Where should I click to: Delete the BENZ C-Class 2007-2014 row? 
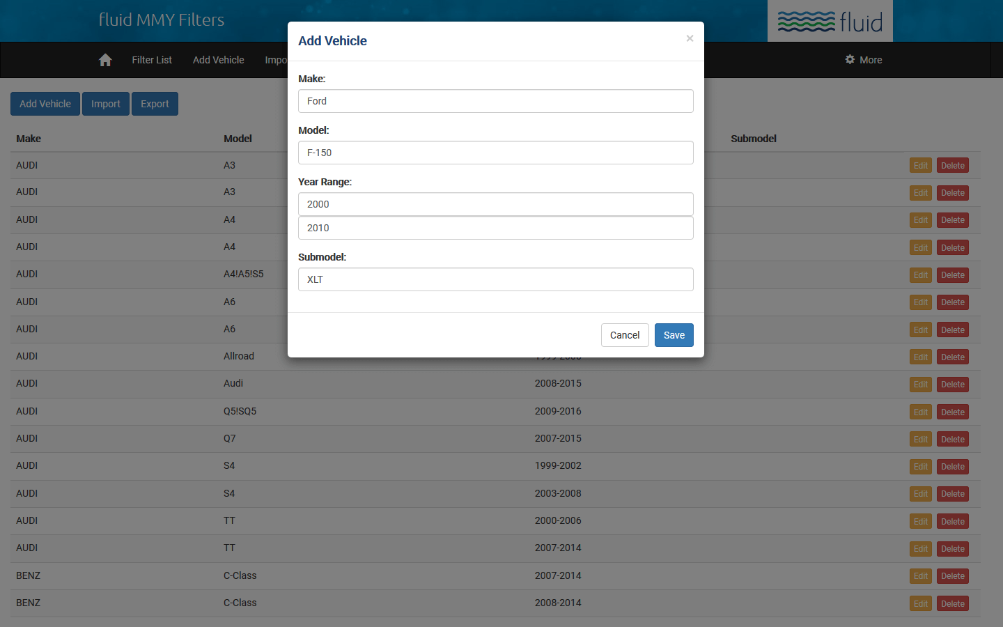tap(952, 576)
